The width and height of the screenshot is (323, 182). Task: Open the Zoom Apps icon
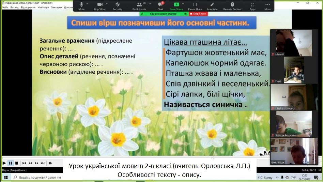252,5
